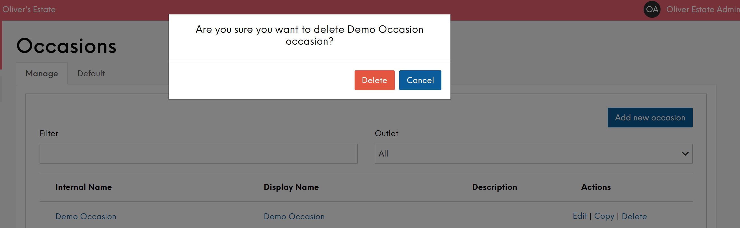Edit the Demo Occasion row
The width and height of the screenshot is (740, 228).
(580, 216)
